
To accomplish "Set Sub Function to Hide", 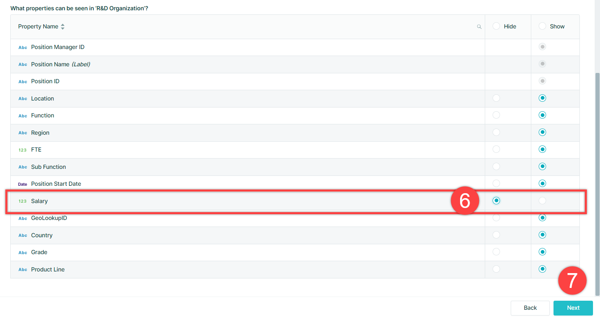I will click(x=496, y=166).
